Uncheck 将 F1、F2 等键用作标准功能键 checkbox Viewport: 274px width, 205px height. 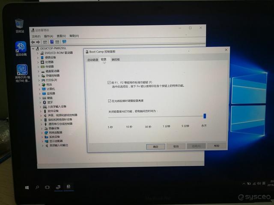[109, 82]
